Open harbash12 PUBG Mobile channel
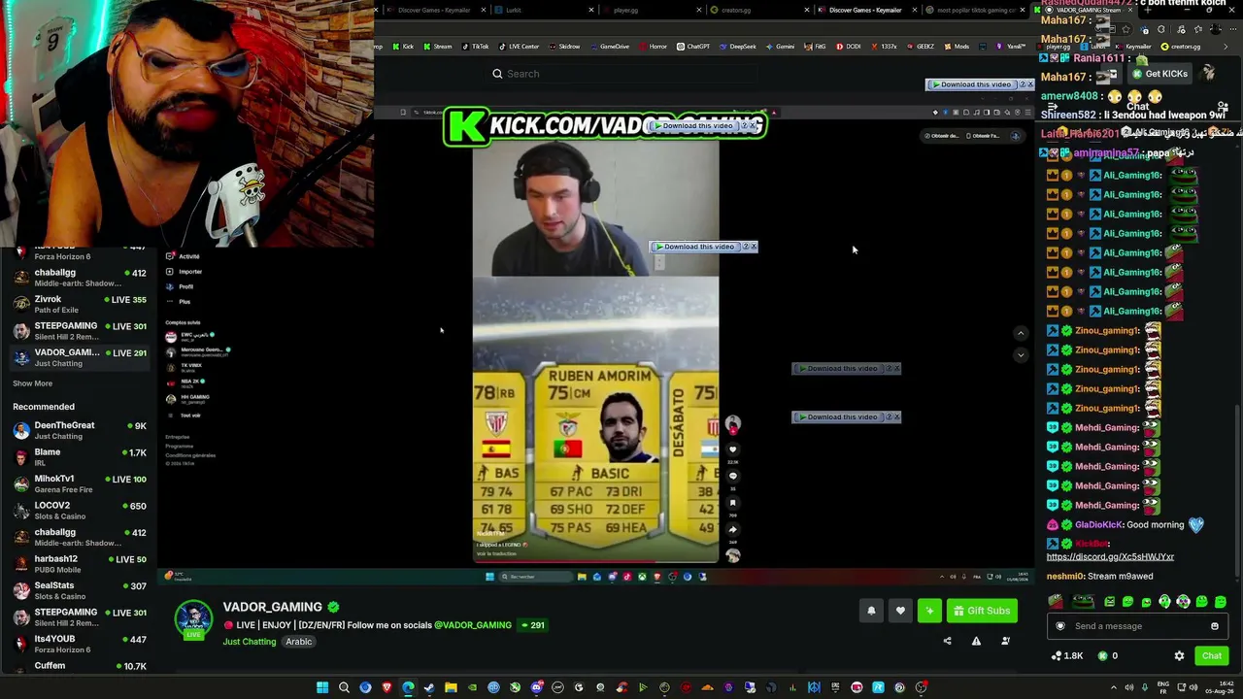This screenshot has width=1243, height=699. click(x=78, y=564)
